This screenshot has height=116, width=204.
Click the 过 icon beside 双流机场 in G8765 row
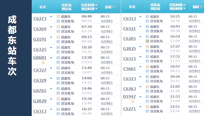click(x=58, y=93)
